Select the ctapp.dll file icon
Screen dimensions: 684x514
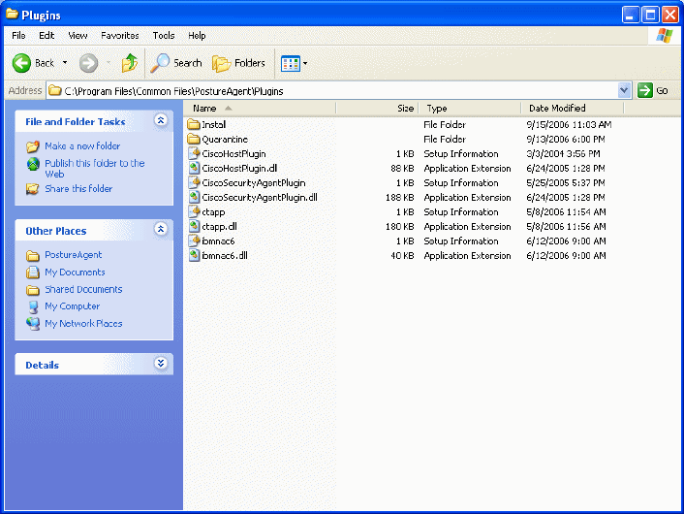point(194,227)
